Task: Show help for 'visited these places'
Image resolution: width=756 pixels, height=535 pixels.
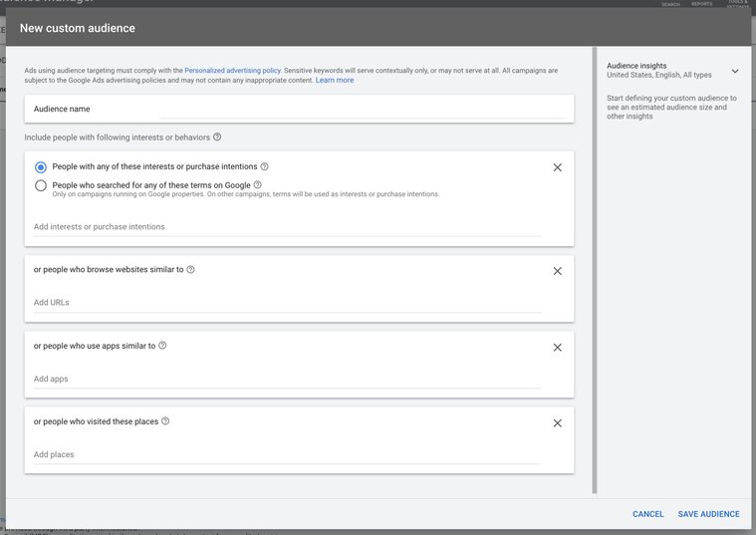Action: [165, 421]
